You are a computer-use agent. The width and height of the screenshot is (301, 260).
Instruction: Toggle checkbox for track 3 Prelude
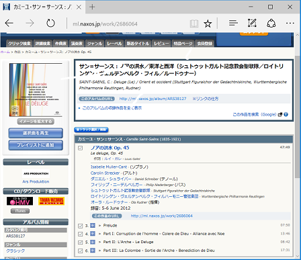[81, 226]
